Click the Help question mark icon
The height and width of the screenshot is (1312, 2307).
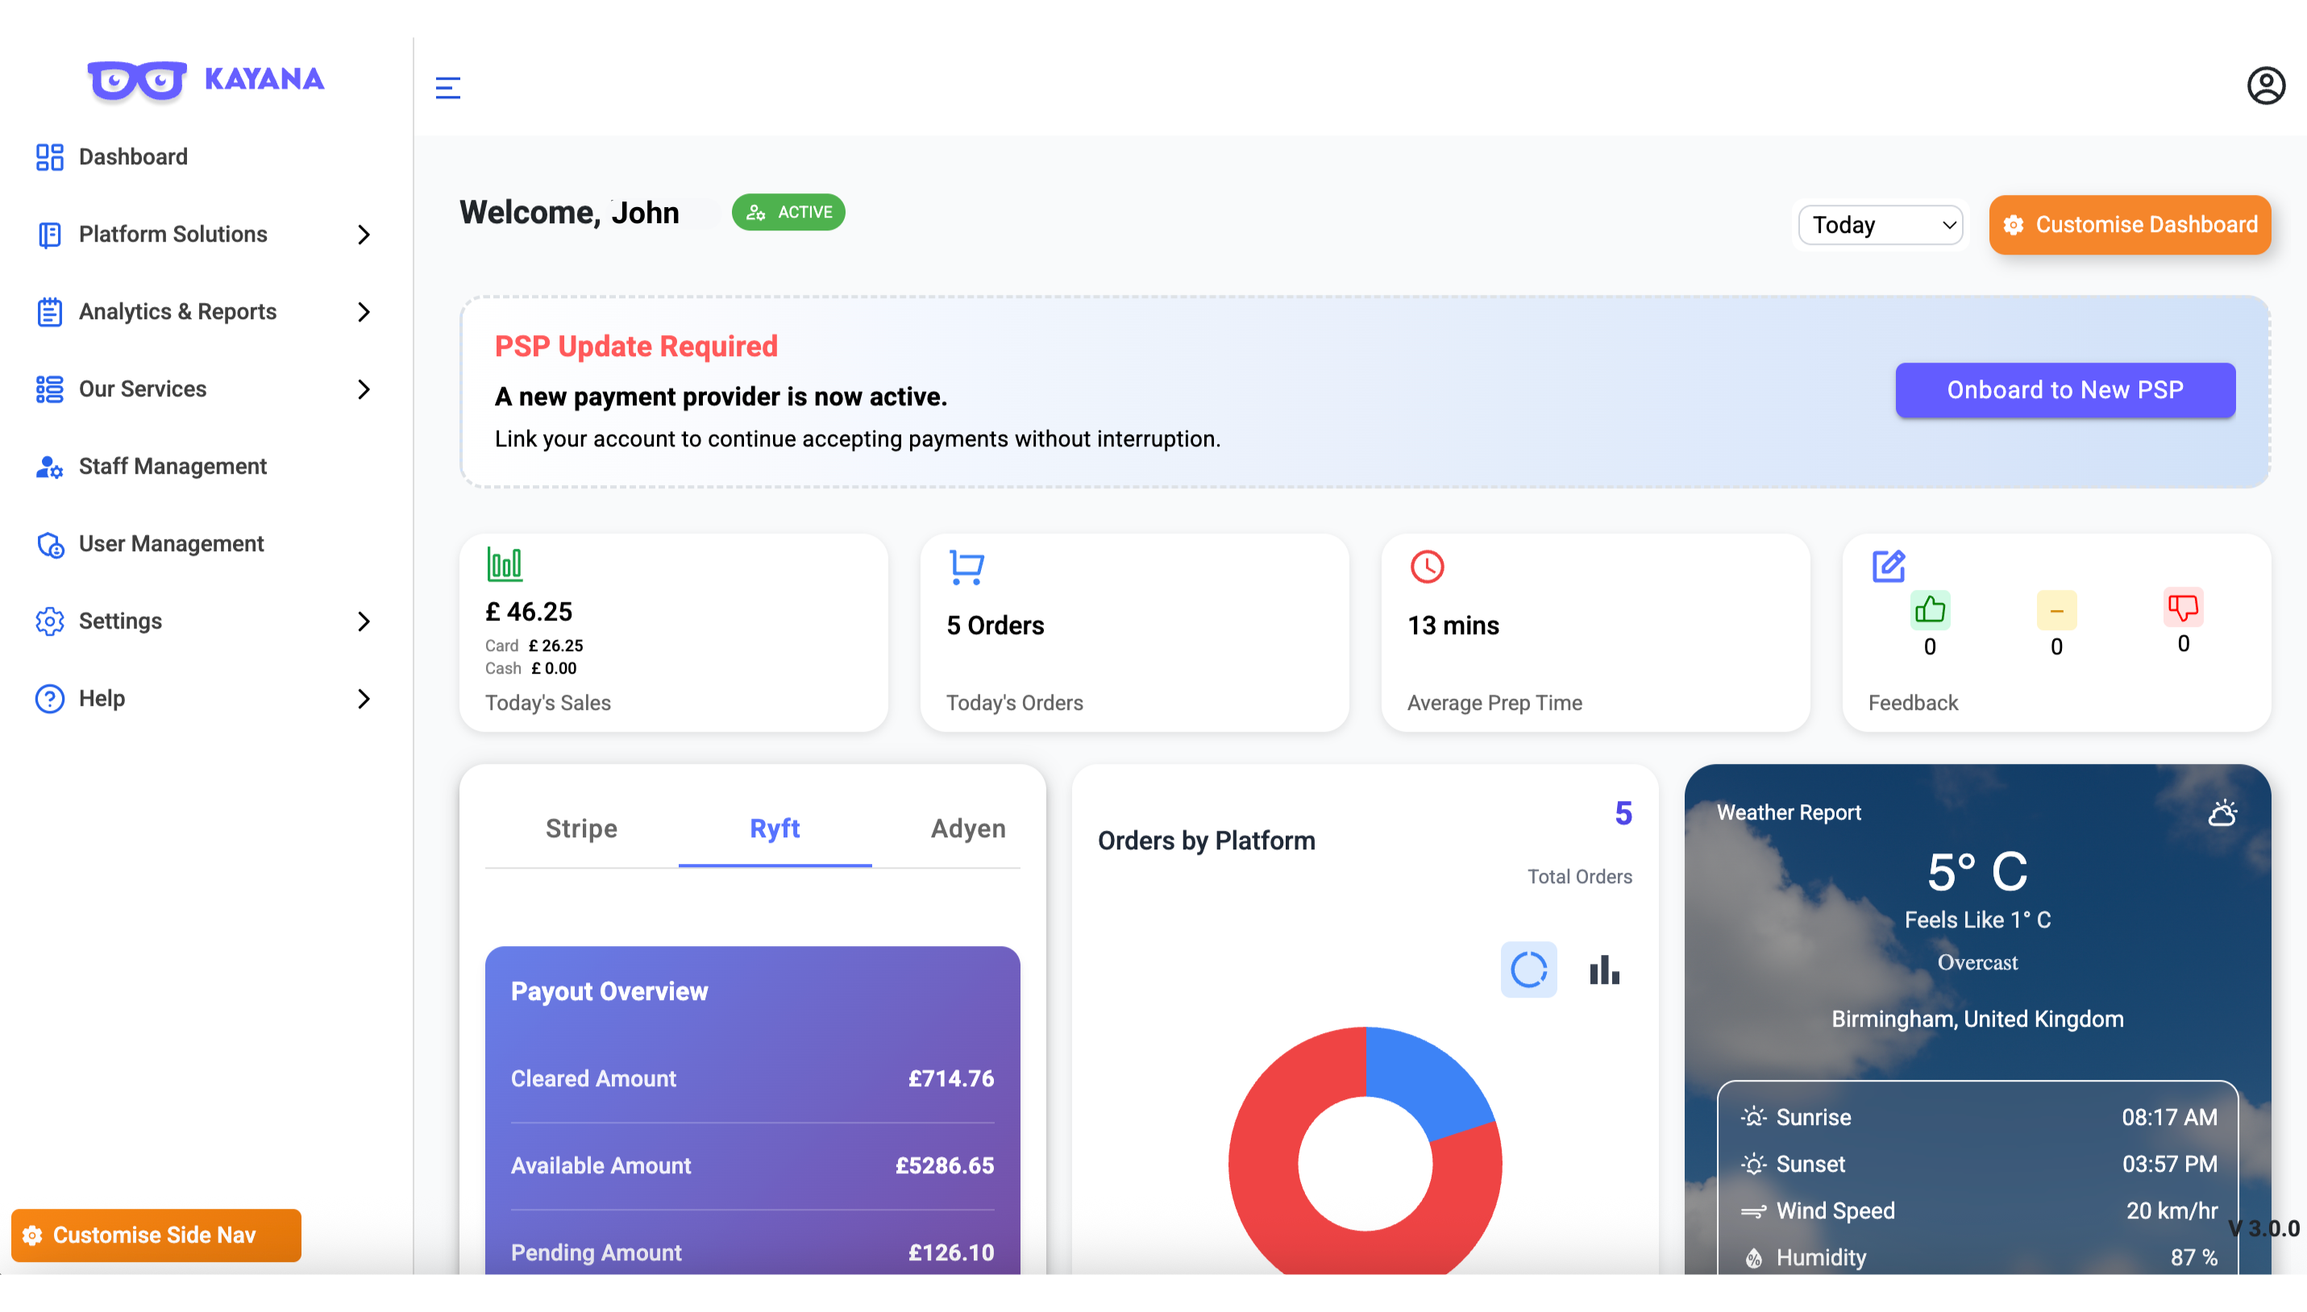coord(49,700)
